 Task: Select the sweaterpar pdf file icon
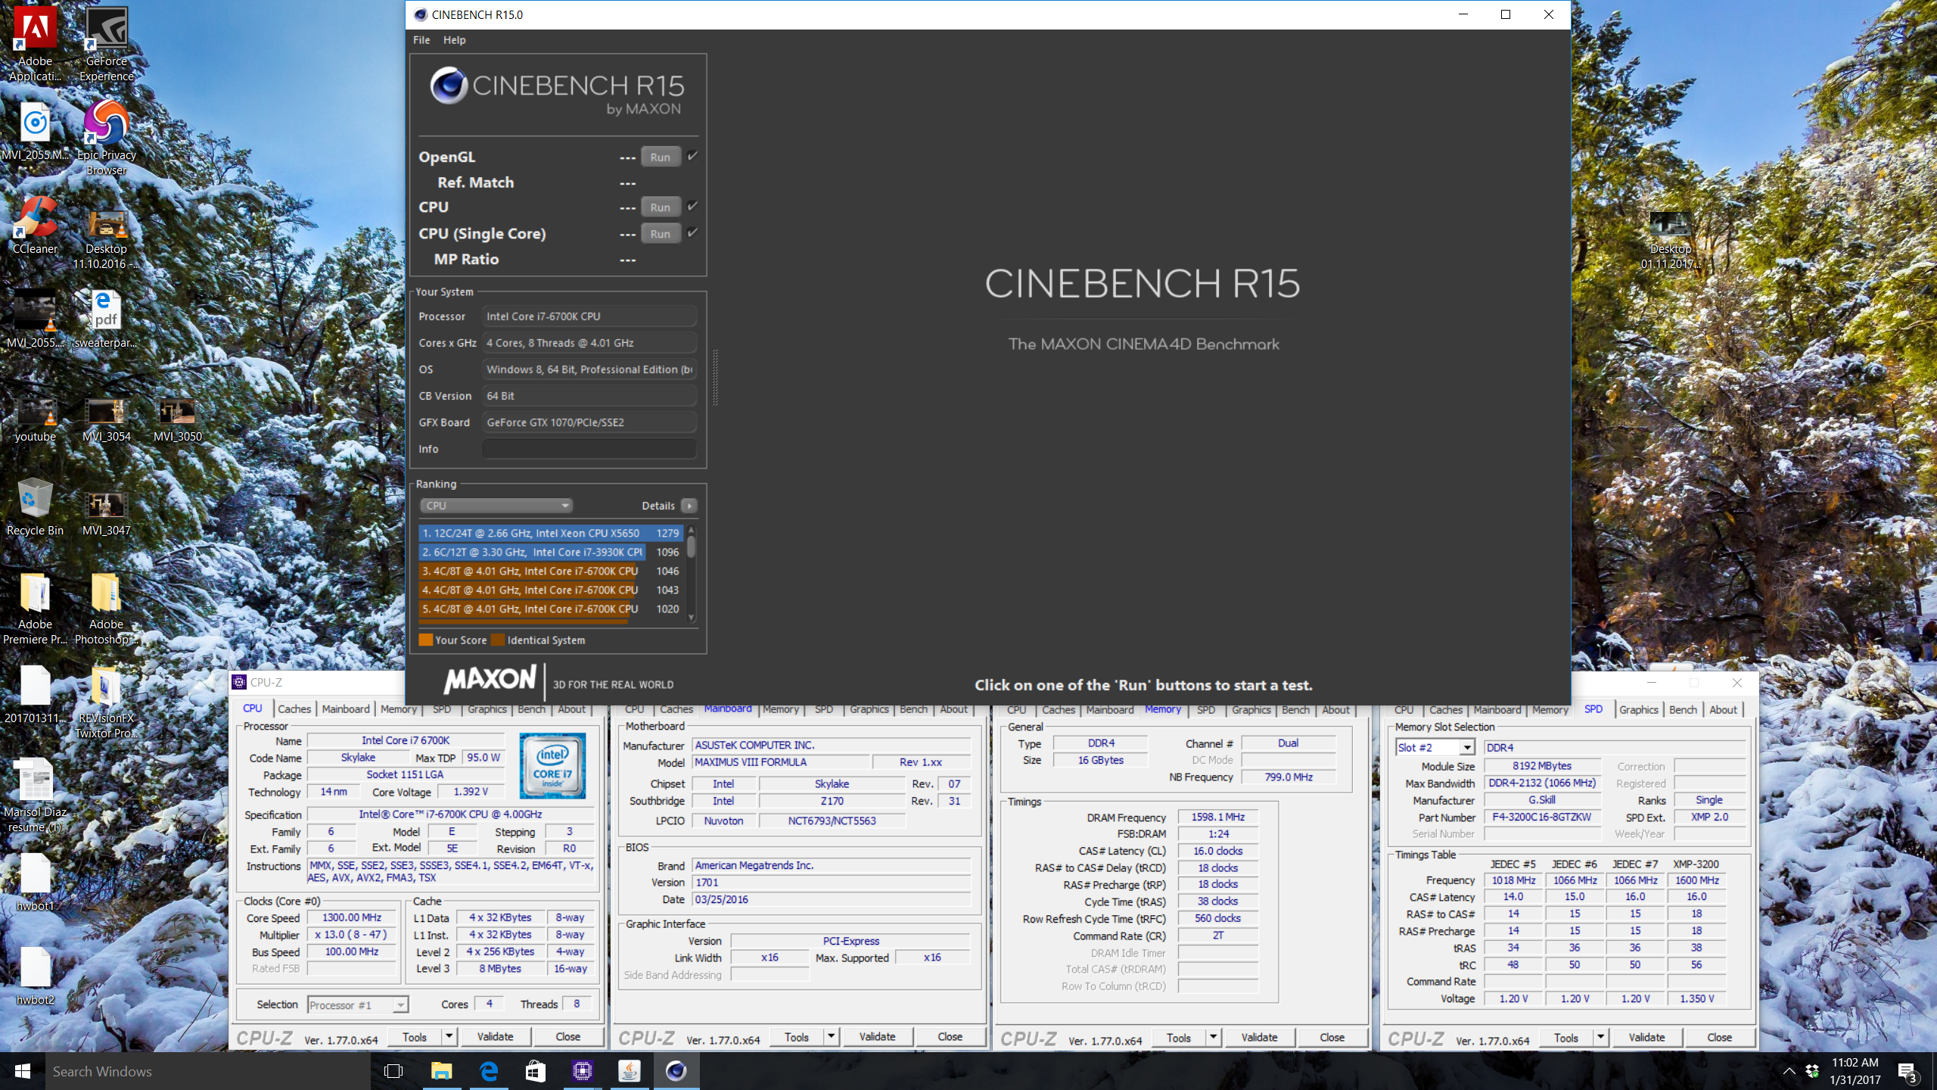(x=106, y=319)
